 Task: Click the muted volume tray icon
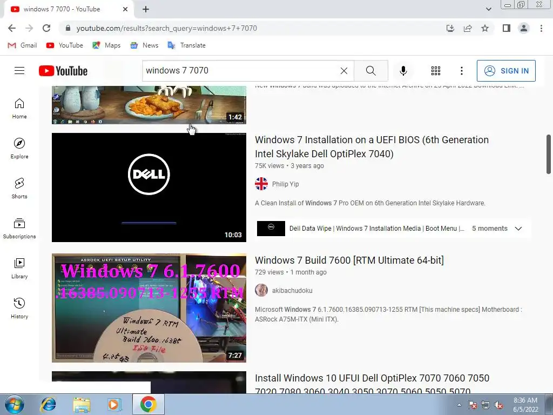click(x=498, y=405)
